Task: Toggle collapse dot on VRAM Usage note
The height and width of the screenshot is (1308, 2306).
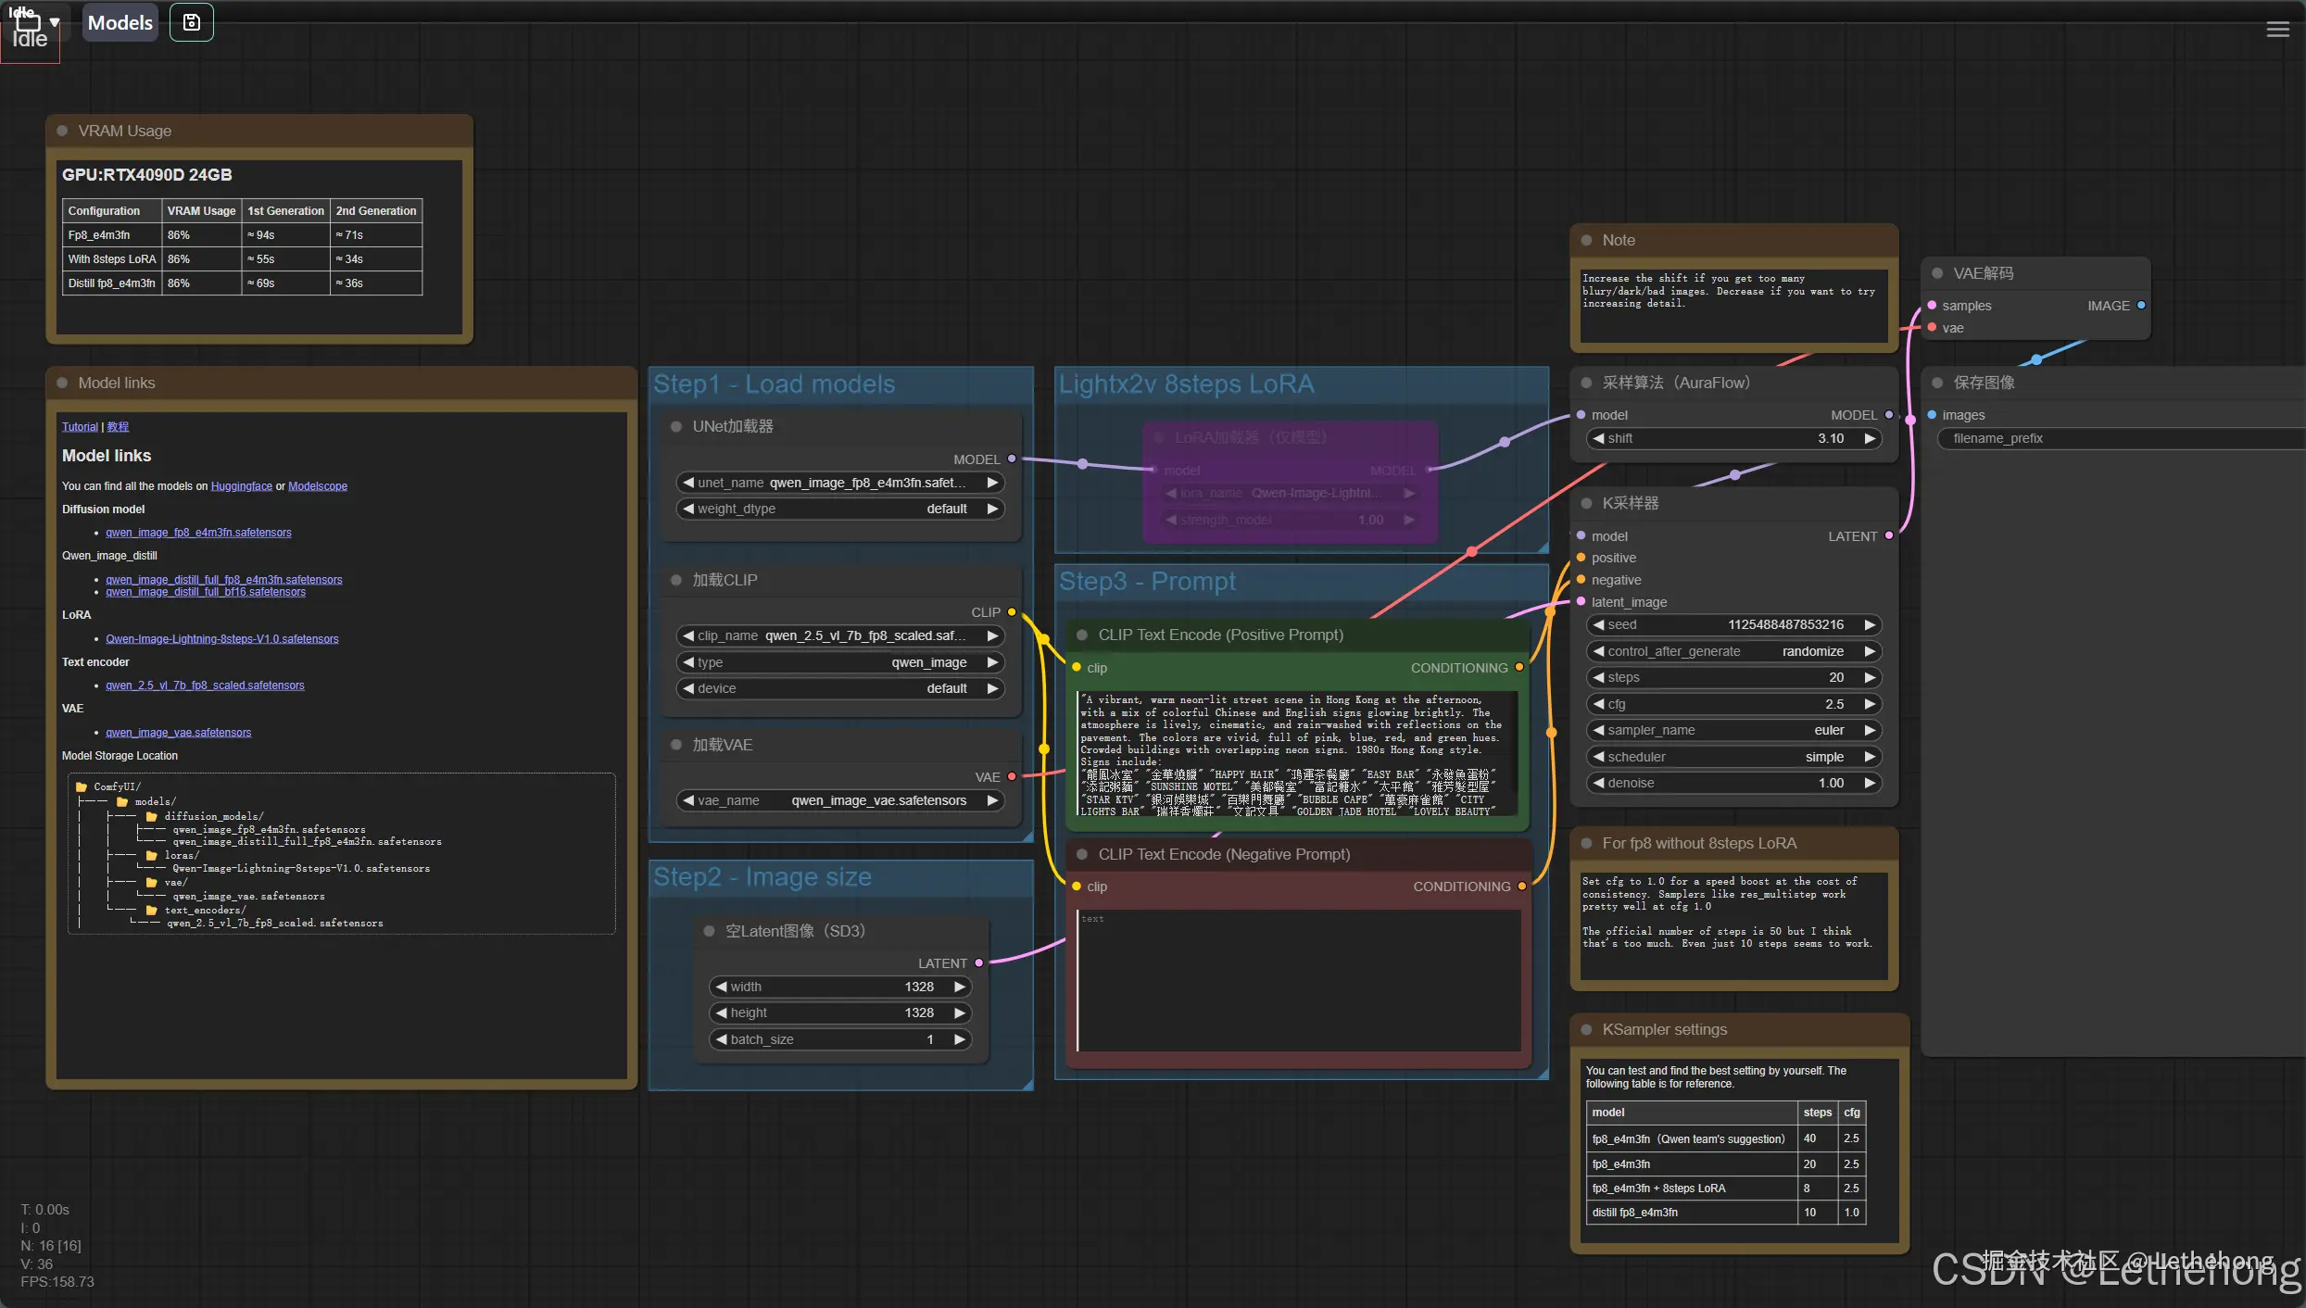Action: (62, 131)
